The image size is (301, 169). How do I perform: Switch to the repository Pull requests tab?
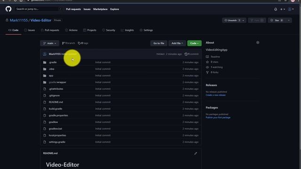pos(50,30)
